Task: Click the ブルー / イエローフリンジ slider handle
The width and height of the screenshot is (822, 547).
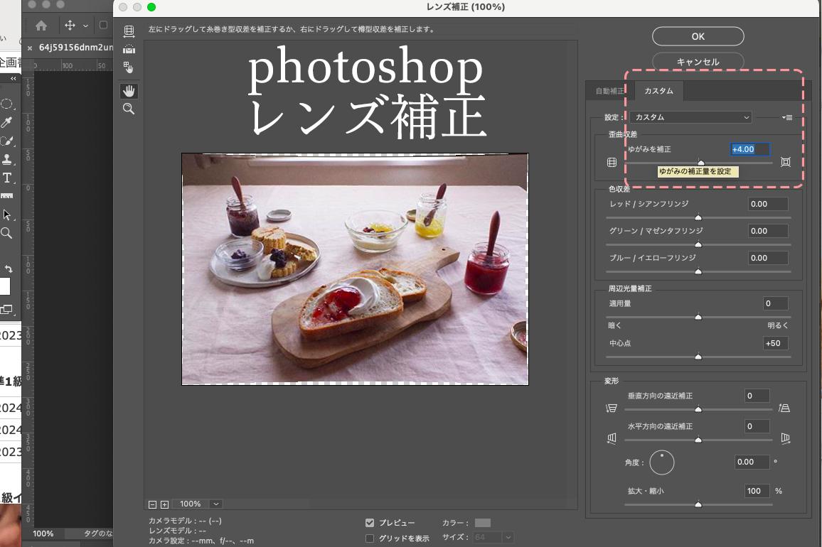Action: 698,271
